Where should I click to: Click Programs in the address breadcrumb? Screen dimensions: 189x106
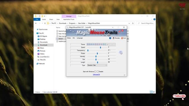coord(72,23)
